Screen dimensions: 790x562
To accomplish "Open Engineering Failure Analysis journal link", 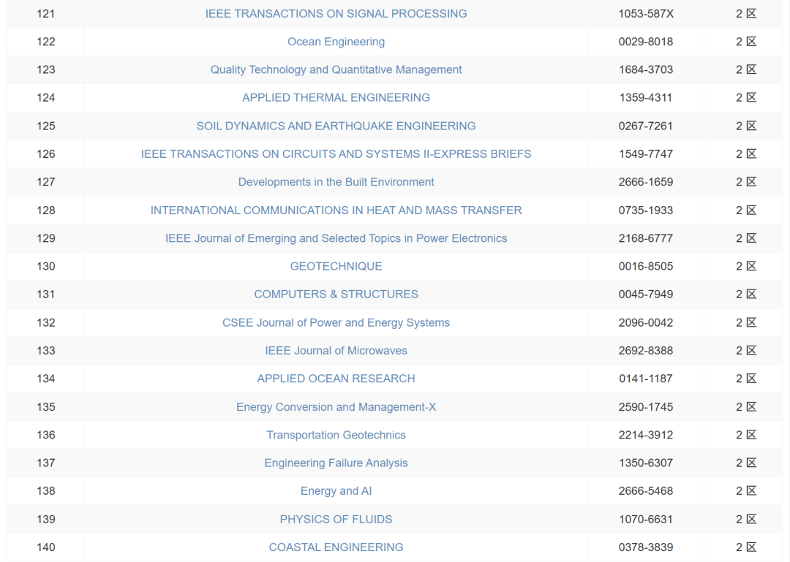I will tap(336, 463).
